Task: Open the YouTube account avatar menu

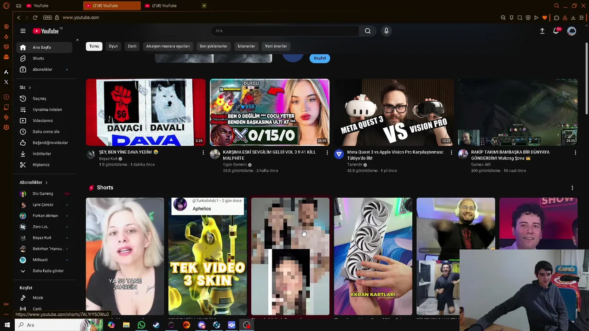Action: [x=572, y=31]
